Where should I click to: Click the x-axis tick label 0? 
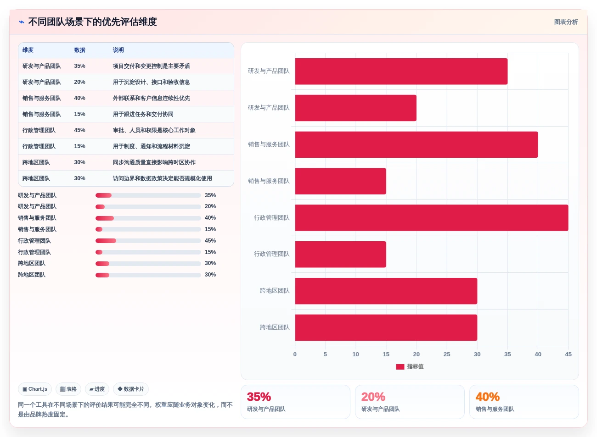tap(295, 354)
